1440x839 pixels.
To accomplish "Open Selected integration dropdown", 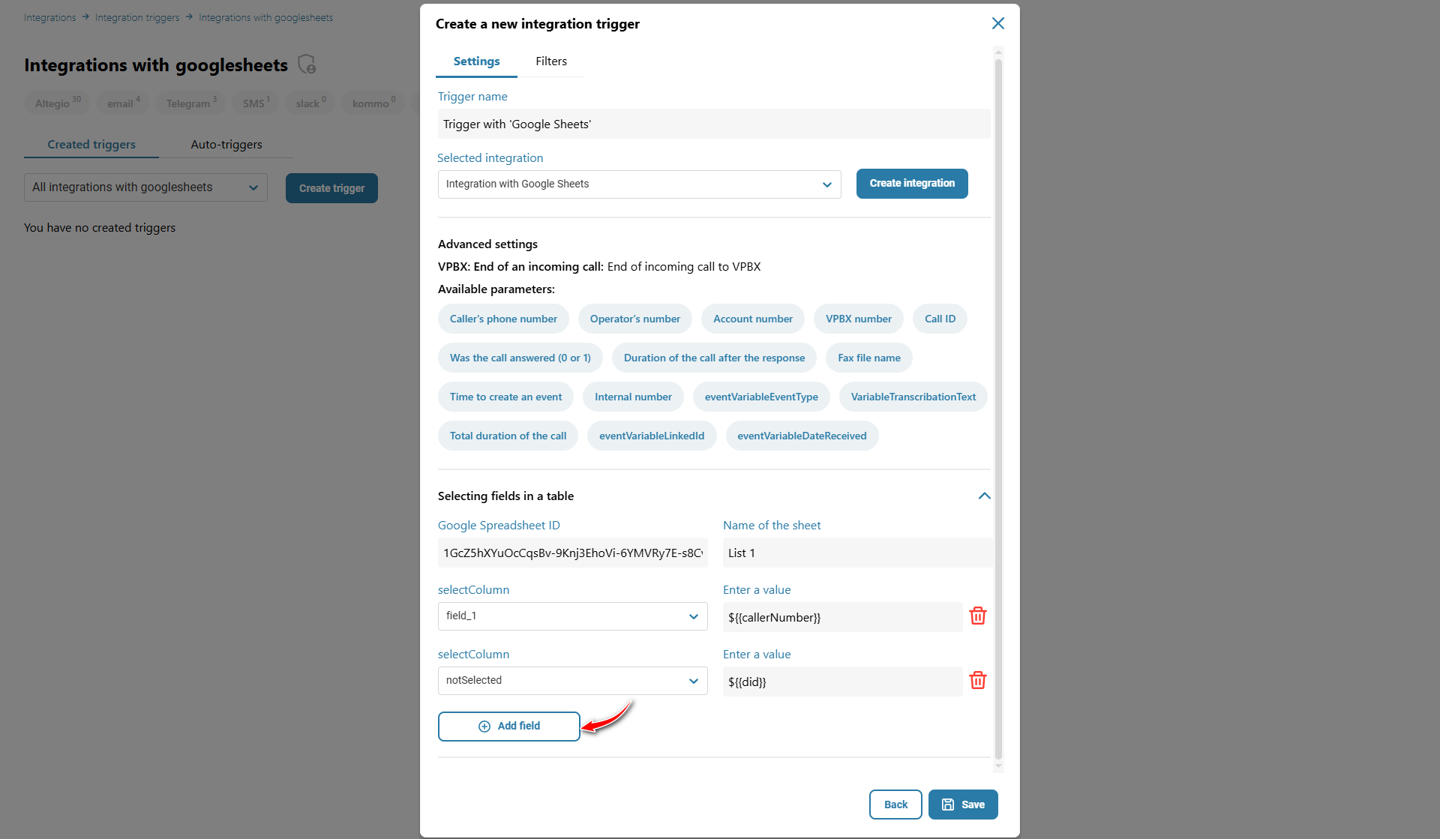I will [x=639, y=184].
